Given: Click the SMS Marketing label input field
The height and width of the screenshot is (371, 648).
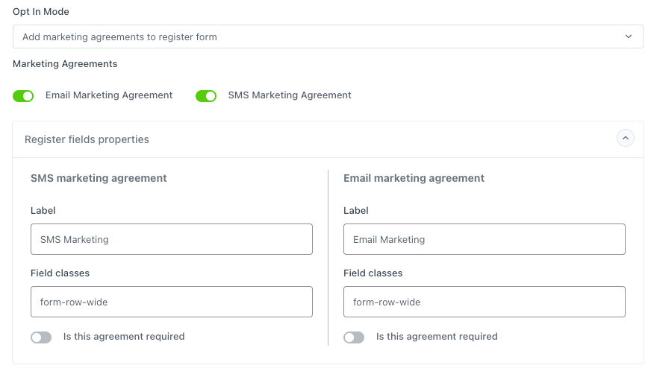Looking at the screenshot, I should click(x=172, y=239).
